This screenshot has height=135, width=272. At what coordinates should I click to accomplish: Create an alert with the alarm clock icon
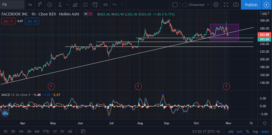click(95, 5)
